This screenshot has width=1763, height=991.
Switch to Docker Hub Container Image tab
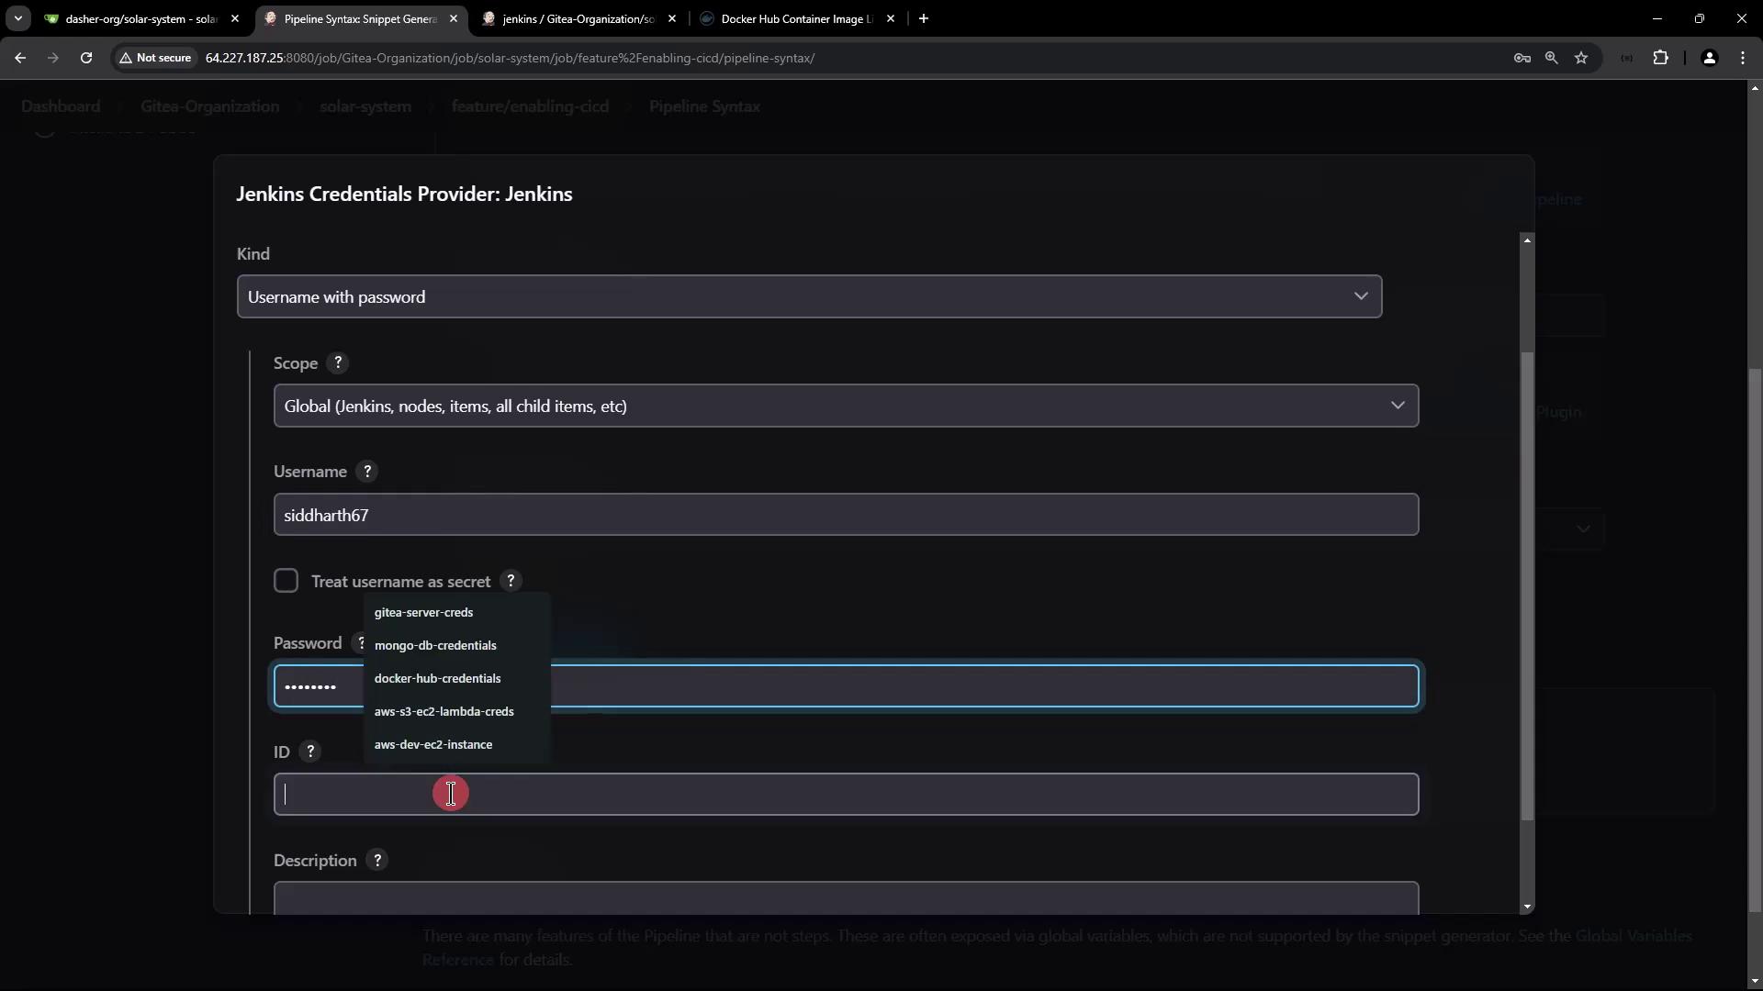pos(795,18)
